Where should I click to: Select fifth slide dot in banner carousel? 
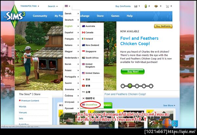click(x=151, y=86)
